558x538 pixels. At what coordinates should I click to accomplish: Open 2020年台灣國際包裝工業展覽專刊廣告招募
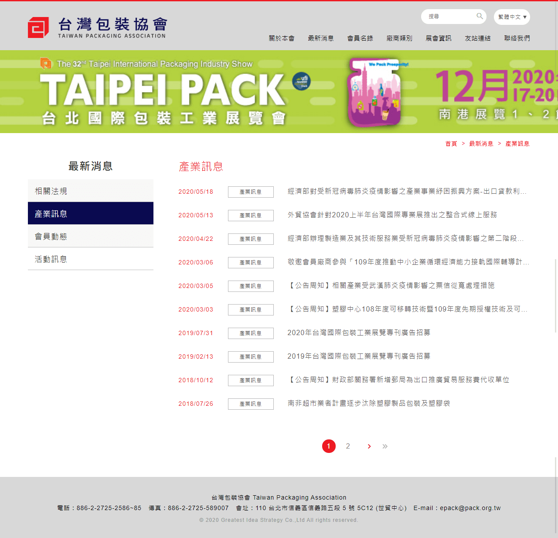pos(359,332)
